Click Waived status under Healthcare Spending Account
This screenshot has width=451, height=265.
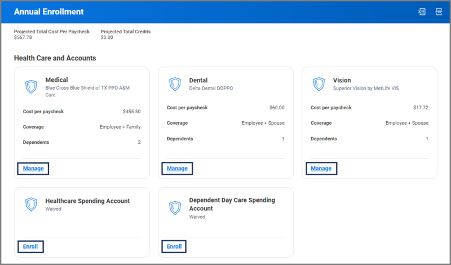[53, 209]
